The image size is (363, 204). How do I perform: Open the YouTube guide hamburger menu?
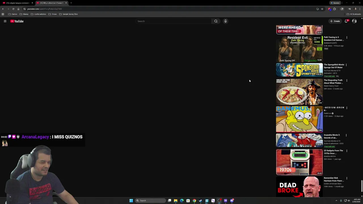coord(5,21)
